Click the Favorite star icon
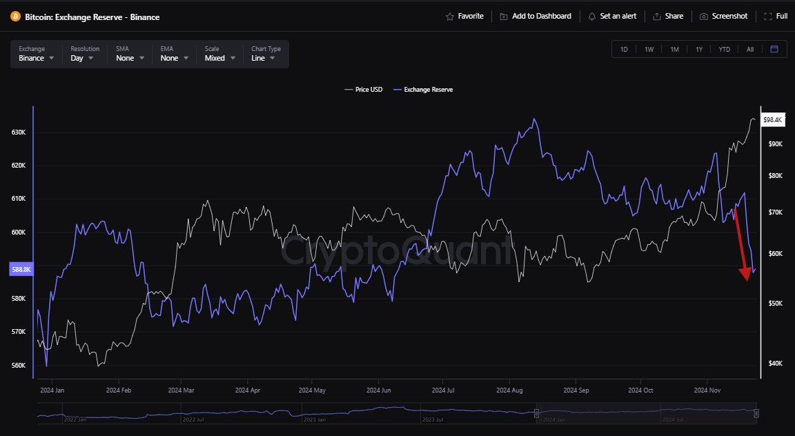This screenshot has height=436, width=795. 450,17
